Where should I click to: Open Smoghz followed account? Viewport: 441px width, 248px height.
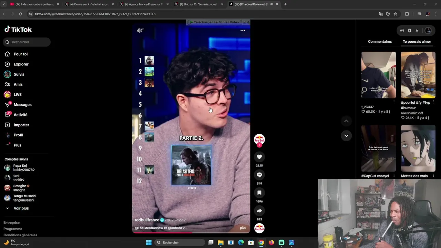[x=21, y=188]
